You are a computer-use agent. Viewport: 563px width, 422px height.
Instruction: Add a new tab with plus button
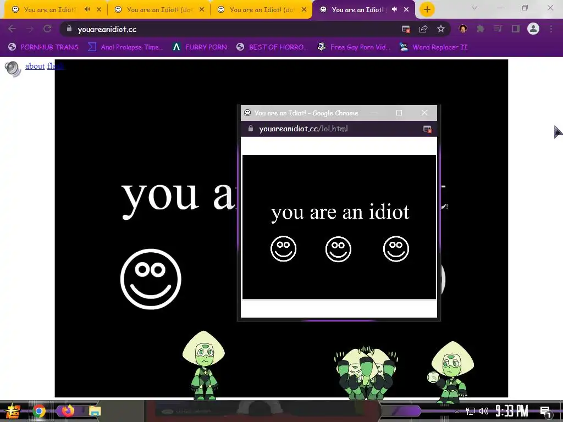(427, 9)
